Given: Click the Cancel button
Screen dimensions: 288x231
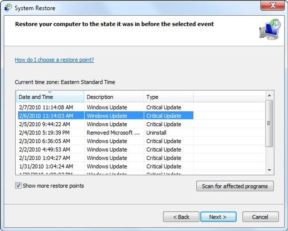Looking at the screenshot, I should 260,217.
